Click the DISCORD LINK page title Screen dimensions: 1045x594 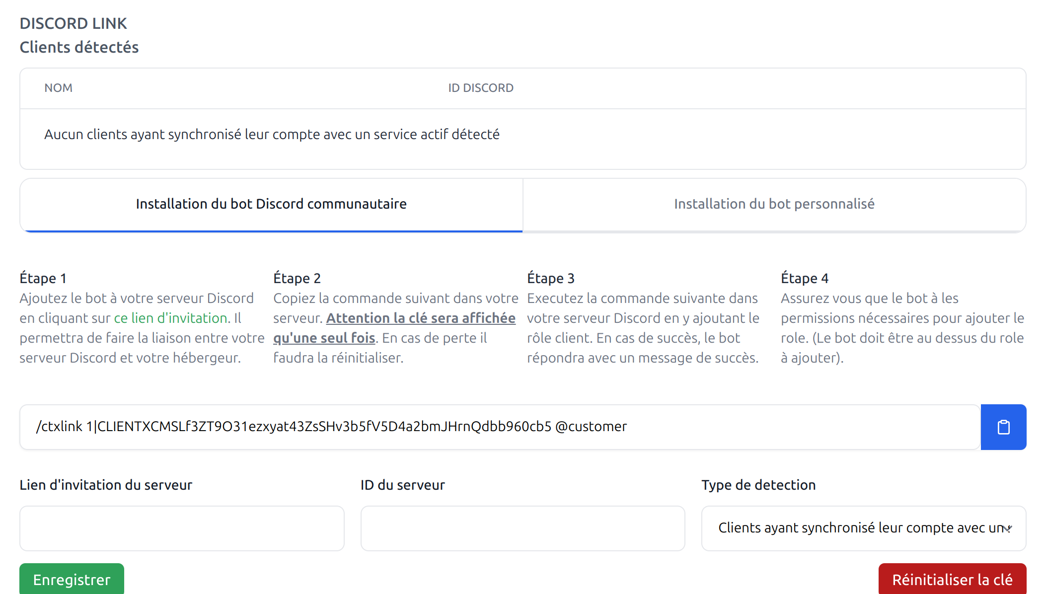pyautogui.click(x=73, y=23)
